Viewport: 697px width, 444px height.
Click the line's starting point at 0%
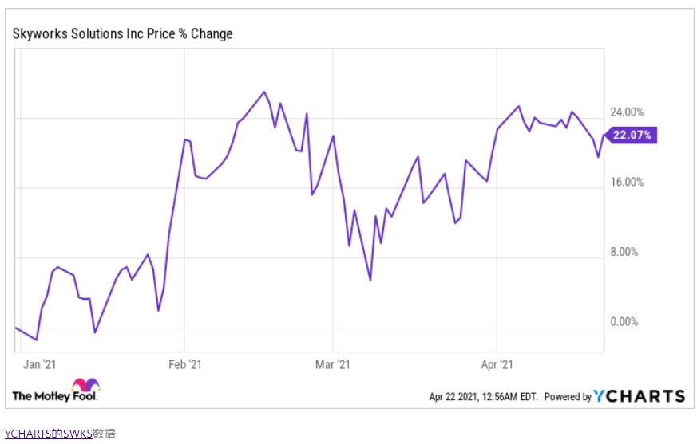[16, 328]
